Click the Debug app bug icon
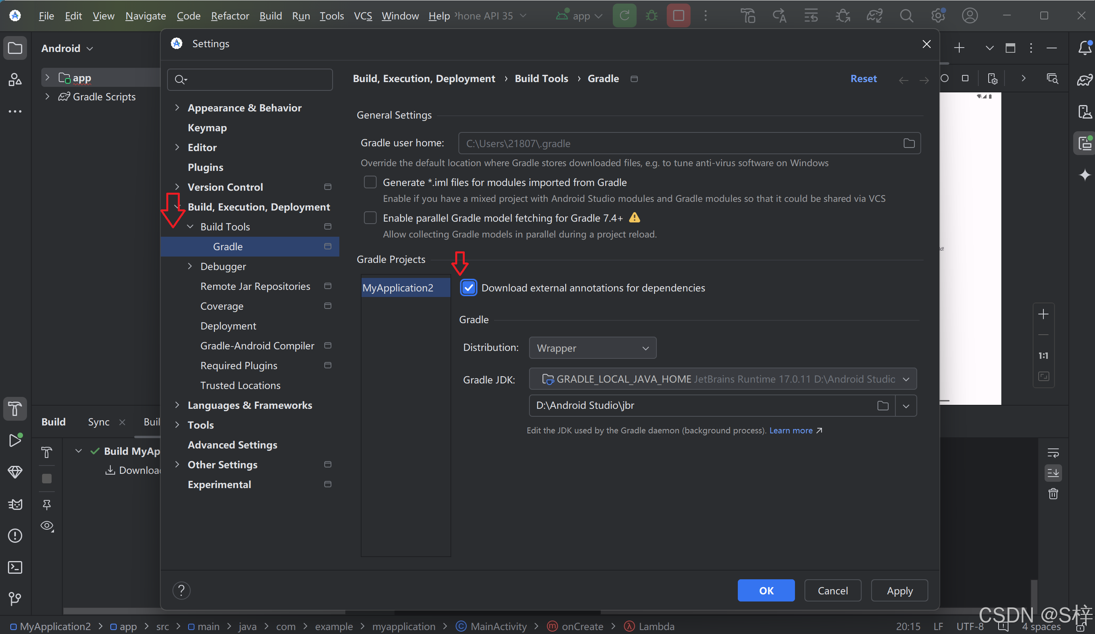 tap(651, 16)
